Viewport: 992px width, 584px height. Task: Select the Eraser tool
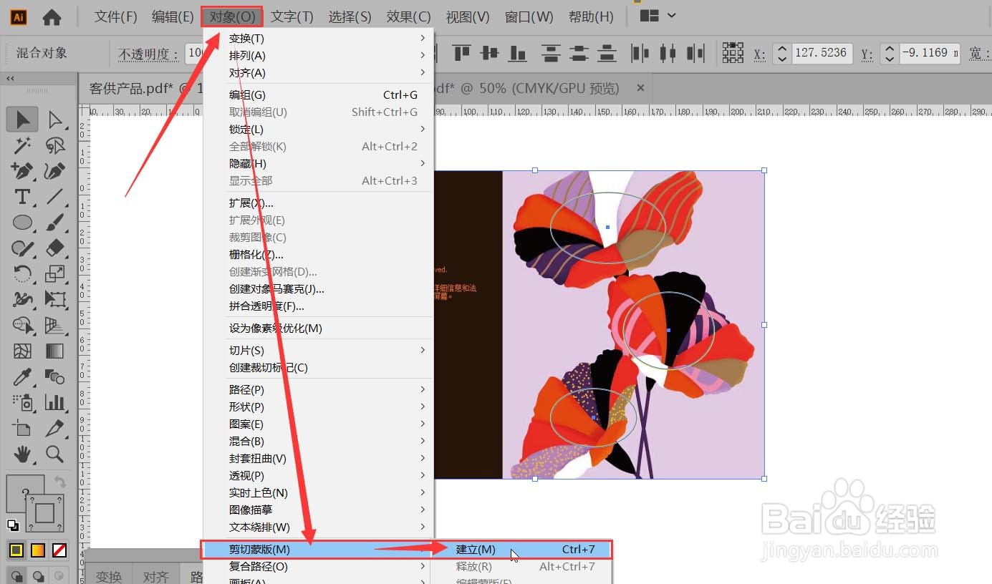pyautogui.click(x=55, y=248)
